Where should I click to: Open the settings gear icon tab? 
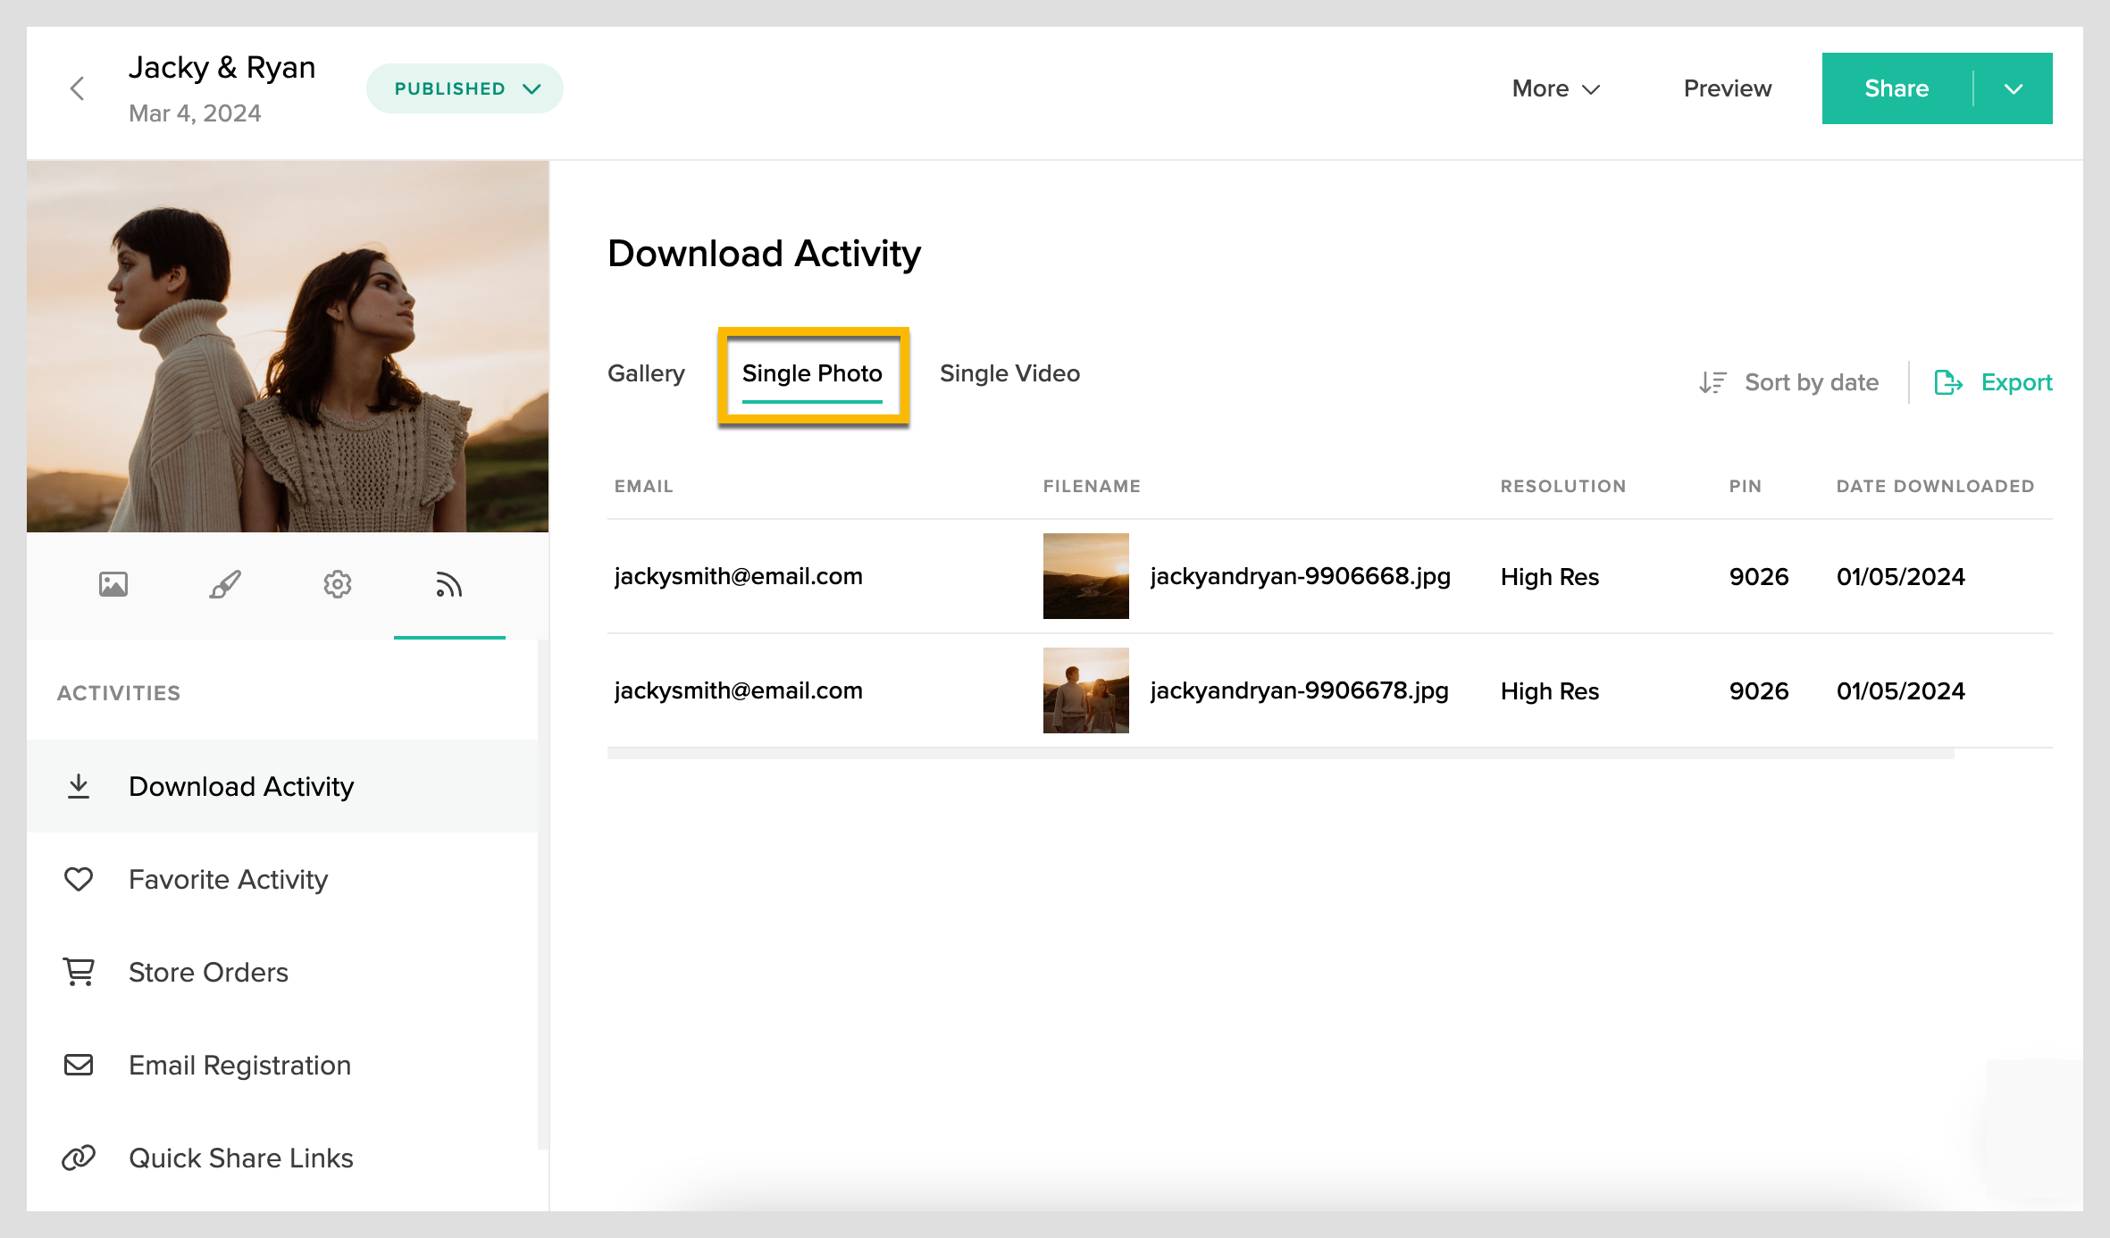[338, 584]
